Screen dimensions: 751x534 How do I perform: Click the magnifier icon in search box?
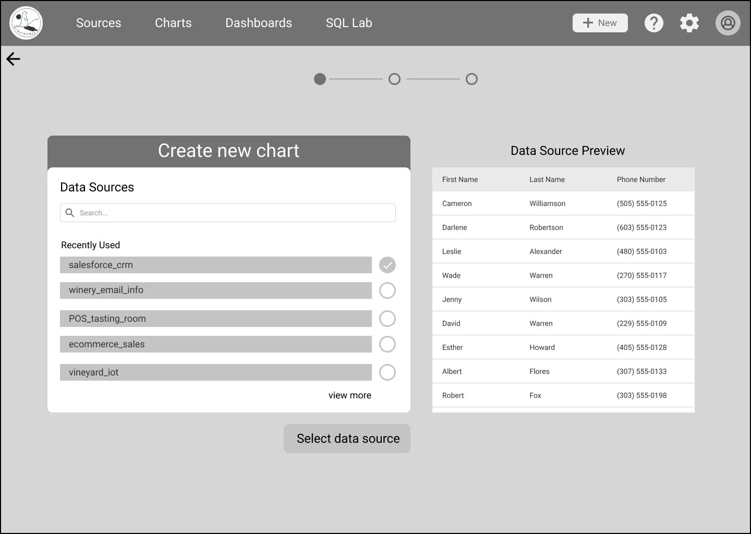pos(70,213)
